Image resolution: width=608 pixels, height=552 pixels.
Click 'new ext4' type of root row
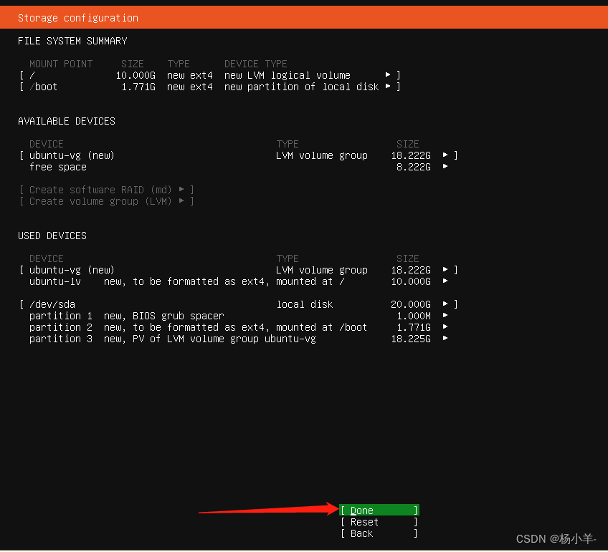coord(189,75)
